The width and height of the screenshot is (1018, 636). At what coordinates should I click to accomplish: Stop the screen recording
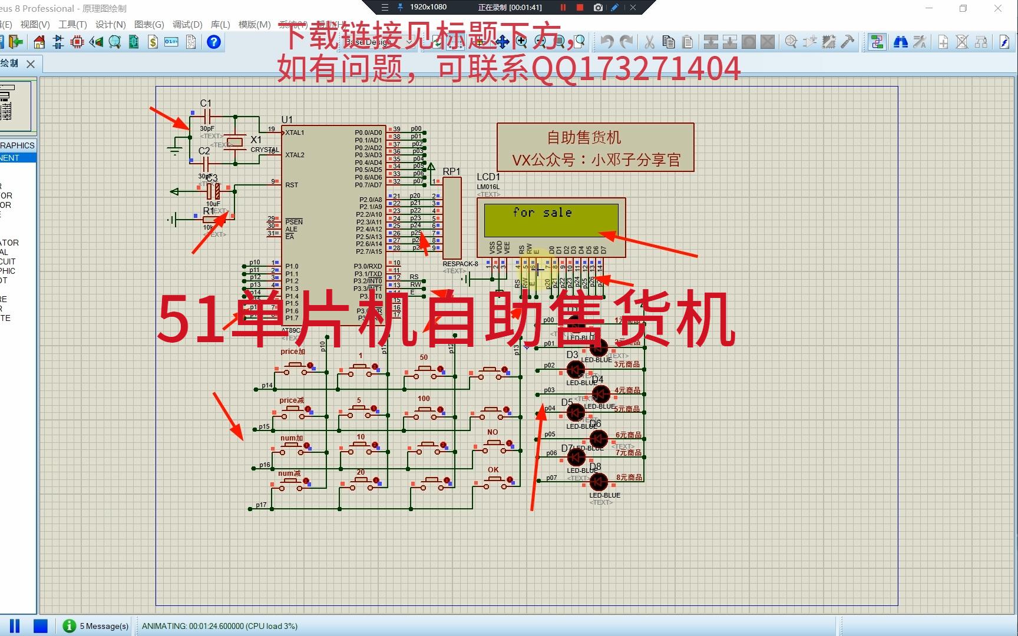click(x=580, y=8)
